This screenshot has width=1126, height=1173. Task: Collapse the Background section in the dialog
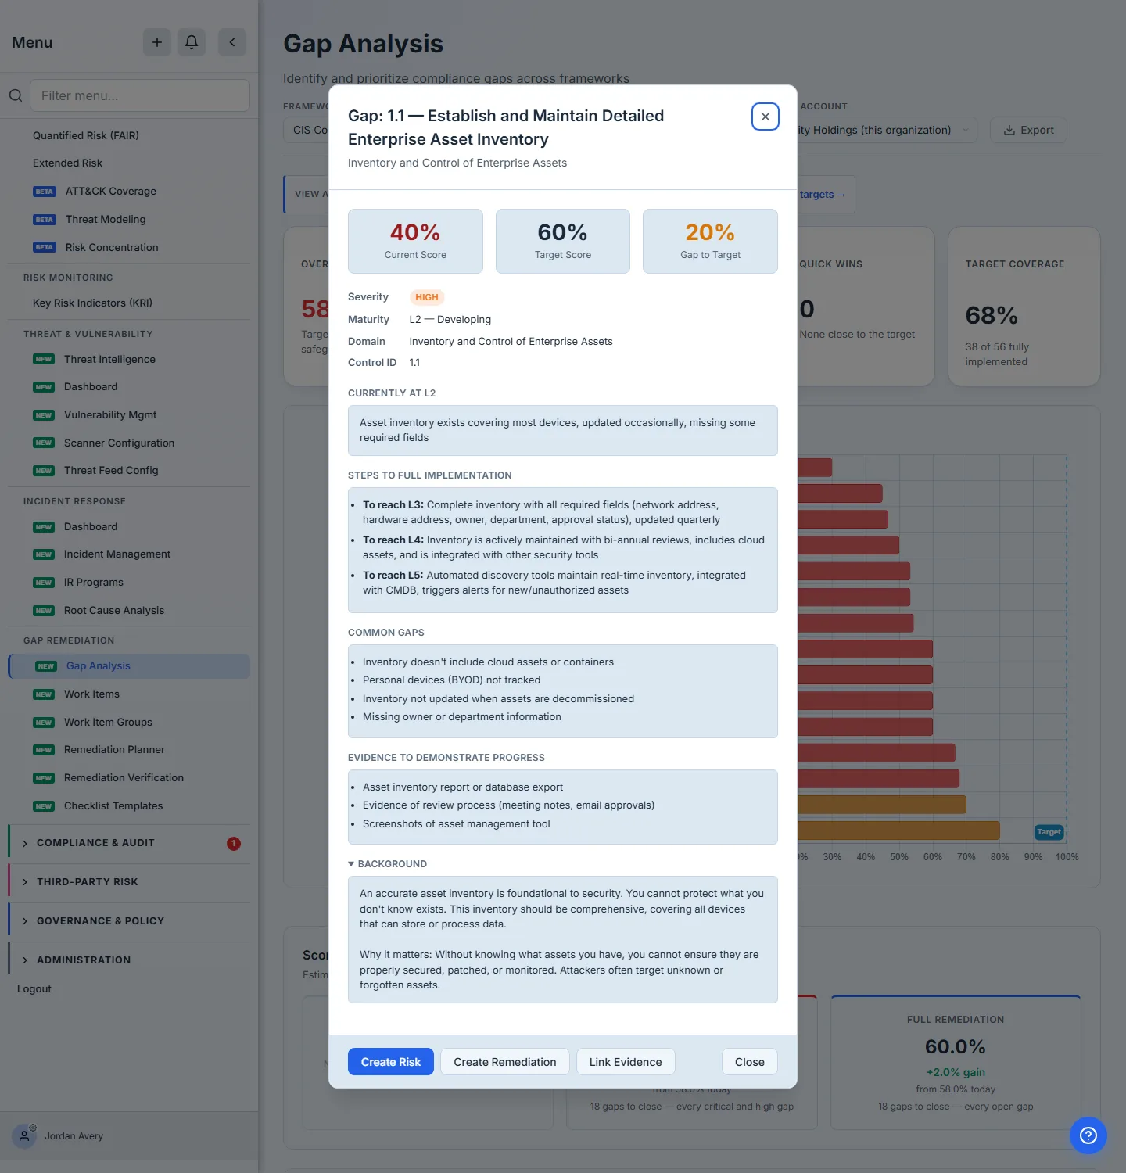(x=388, y=864)
